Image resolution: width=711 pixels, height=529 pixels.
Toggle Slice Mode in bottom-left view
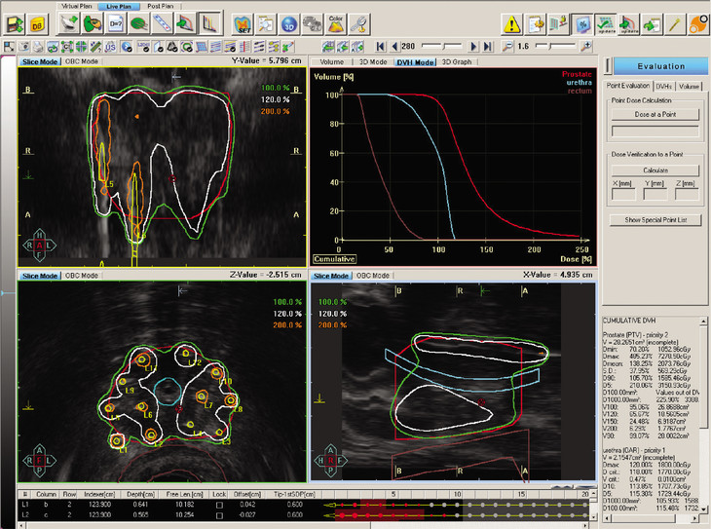[40, 276]
